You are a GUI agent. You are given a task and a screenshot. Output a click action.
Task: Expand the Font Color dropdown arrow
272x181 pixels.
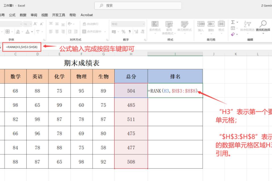coord(32,32)
